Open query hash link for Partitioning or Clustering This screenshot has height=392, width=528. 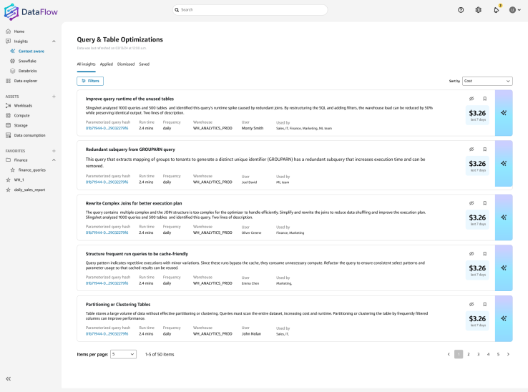(107, 334)
